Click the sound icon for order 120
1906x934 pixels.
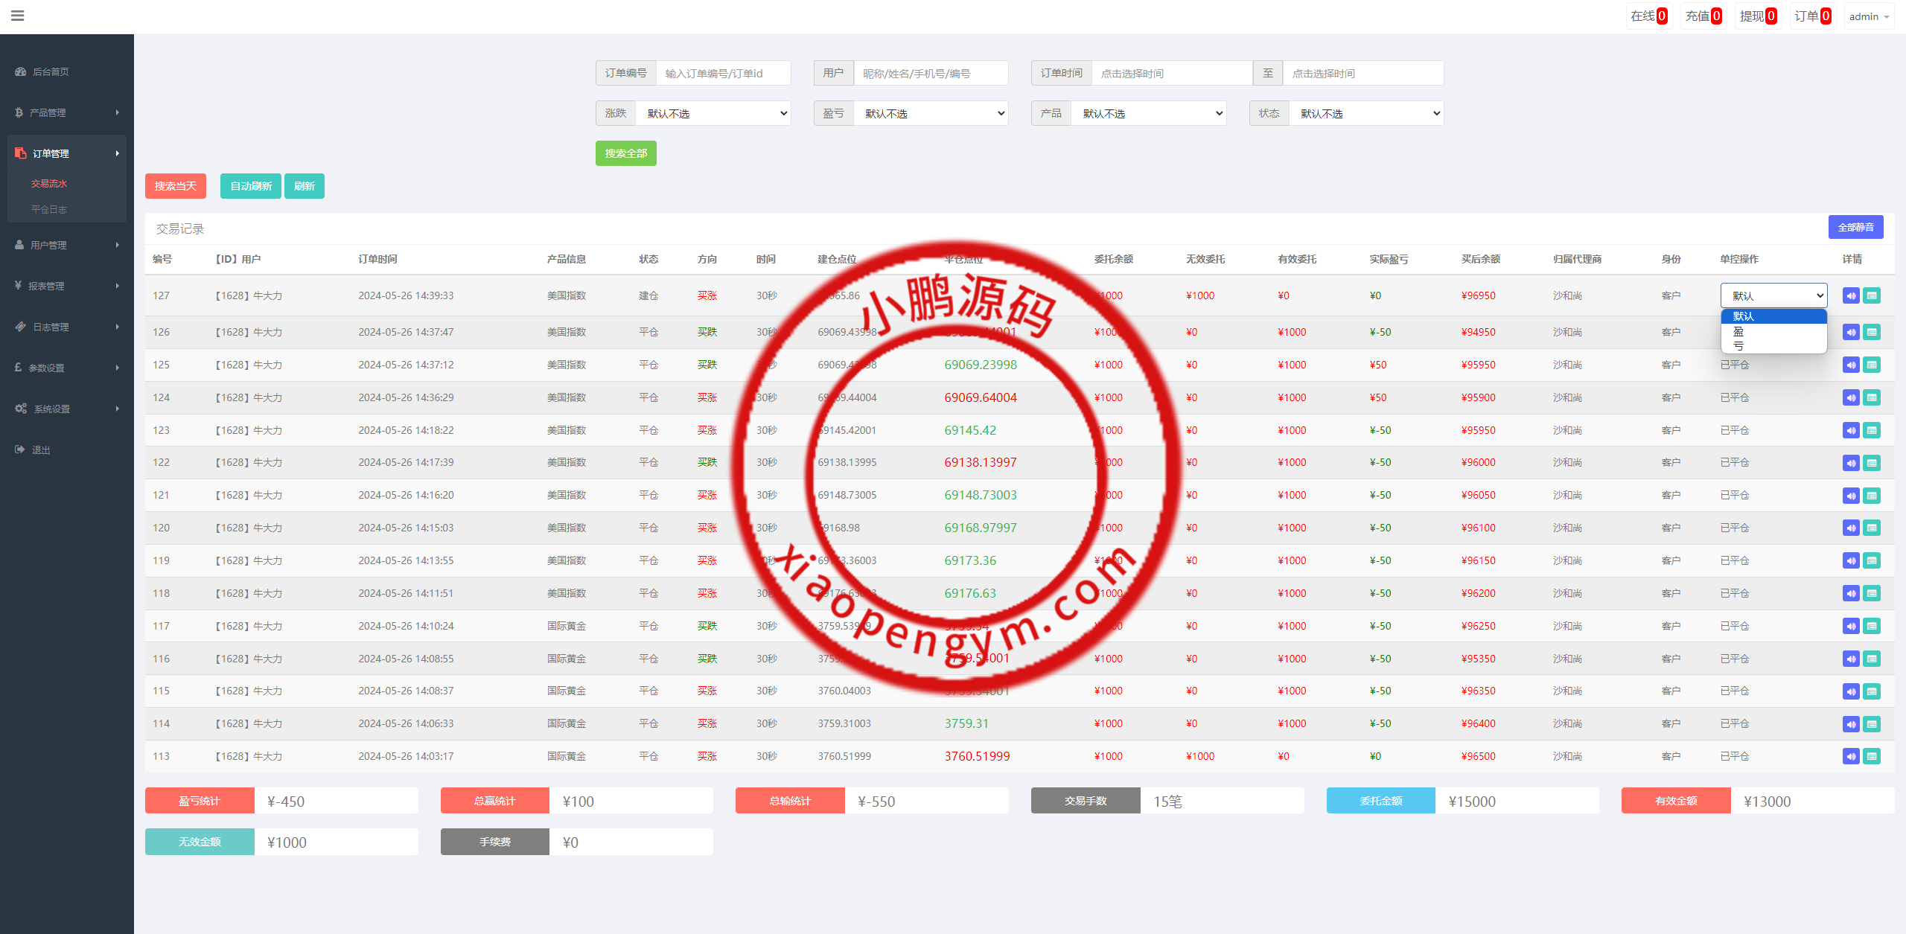pos(1851,528)
